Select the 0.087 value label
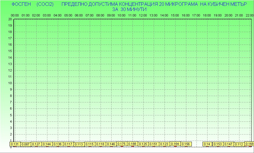 [26, 144]
